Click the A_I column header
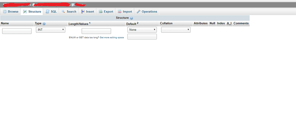296x123 pixels. 229,24
